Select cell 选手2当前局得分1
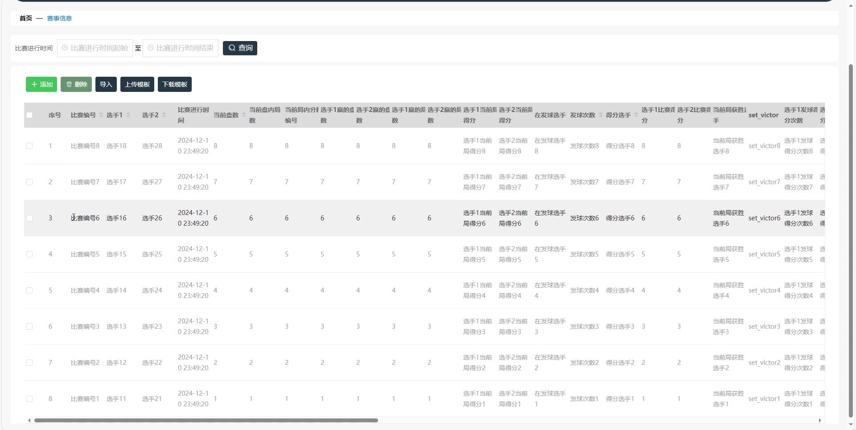Image resolution: width=856 pixels, height=430 pixels. point(513,399)
